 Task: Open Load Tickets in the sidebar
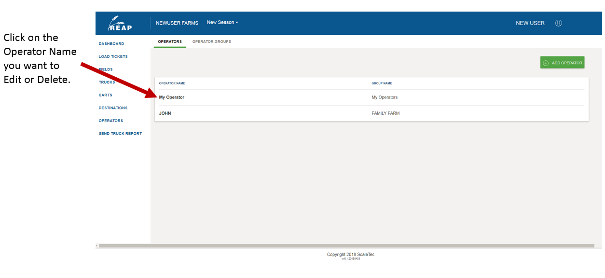point(113,56)
